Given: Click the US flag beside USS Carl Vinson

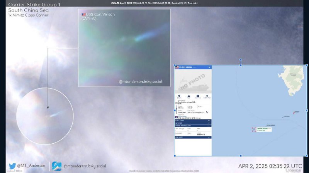Looking at the screenshot, I should 83,14.
